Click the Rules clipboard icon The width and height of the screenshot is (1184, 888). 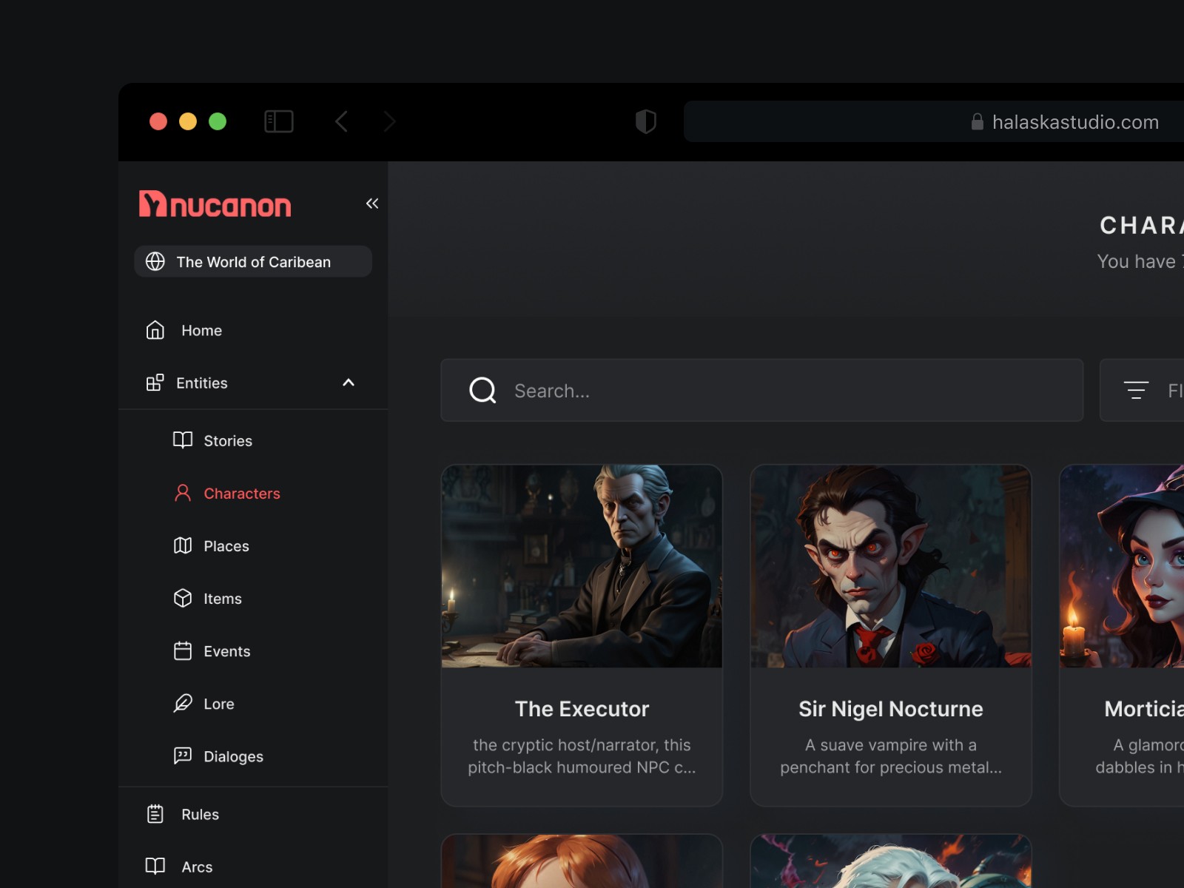pos(155,814)
